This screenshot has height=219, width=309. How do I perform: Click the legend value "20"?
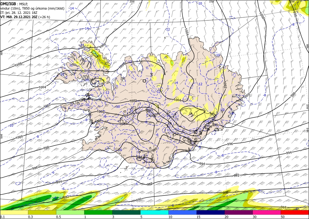226,217
